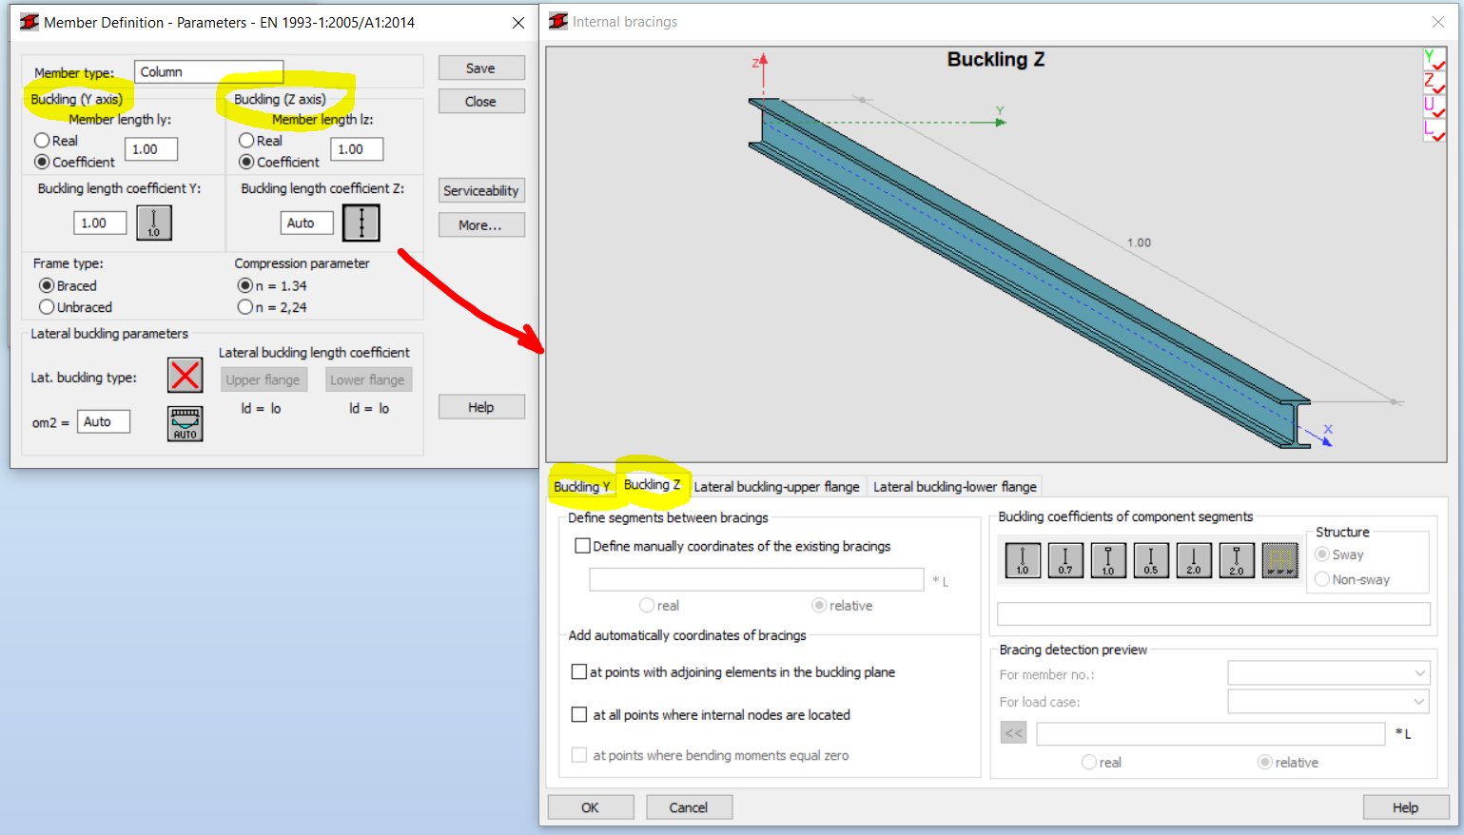
Task: Click the Serviceability button
Action: click(480, 190)
